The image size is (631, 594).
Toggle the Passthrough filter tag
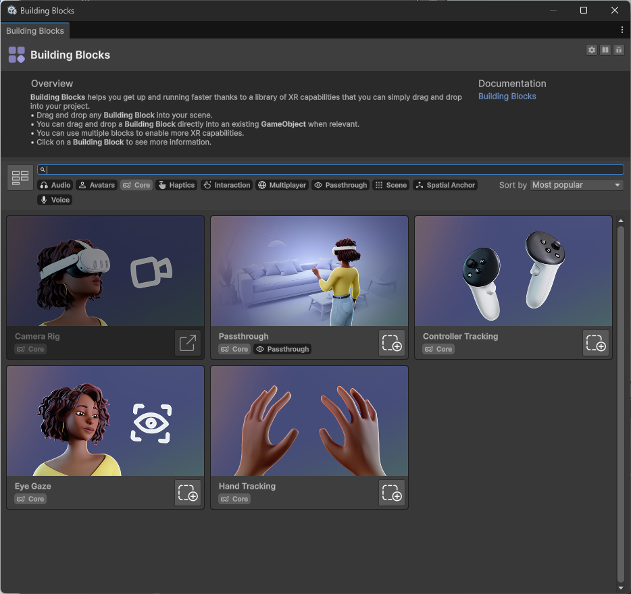(x=341, y=185)
